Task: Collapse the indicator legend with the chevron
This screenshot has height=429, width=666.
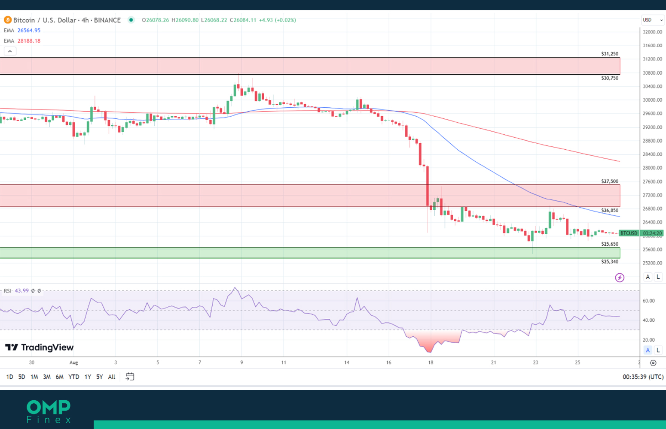Action: tap(10, 51)
